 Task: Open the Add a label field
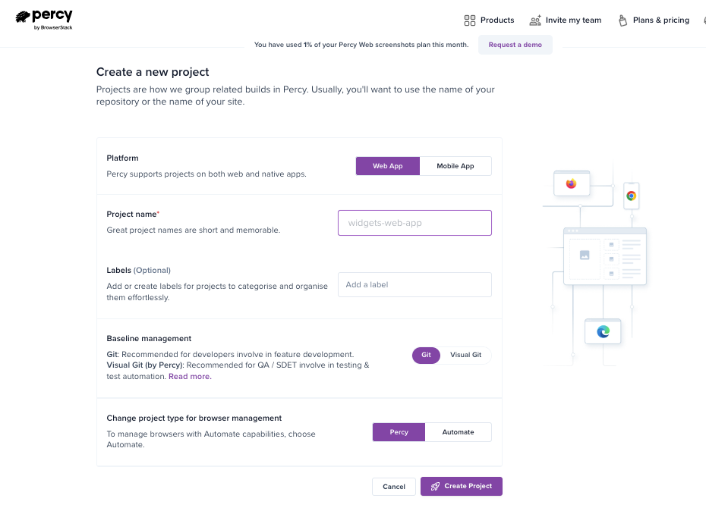(x=414, y=285)
